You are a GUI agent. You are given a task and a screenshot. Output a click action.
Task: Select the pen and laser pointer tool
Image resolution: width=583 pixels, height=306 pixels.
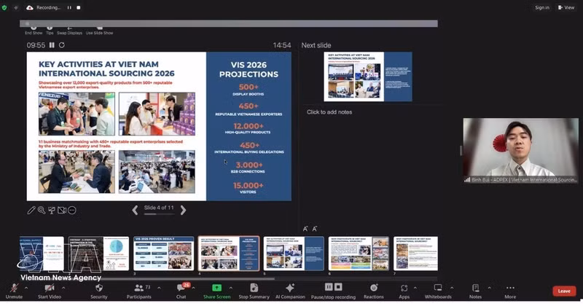tap(31, 210)
